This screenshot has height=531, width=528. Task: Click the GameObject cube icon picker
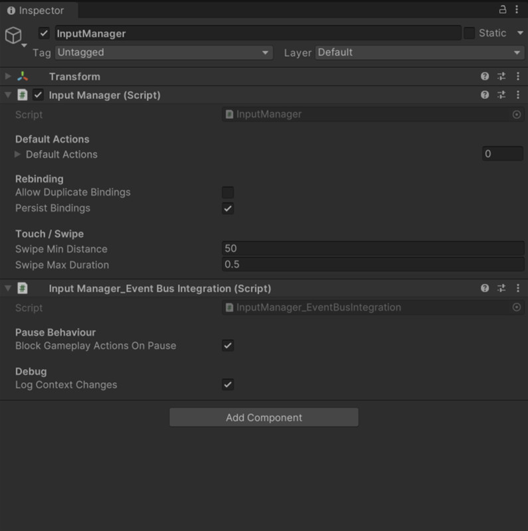click(13, 35)
